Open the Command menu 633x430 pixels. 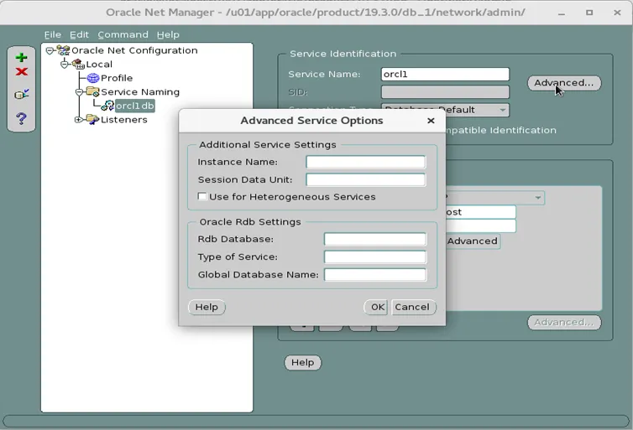pos(123,34)
